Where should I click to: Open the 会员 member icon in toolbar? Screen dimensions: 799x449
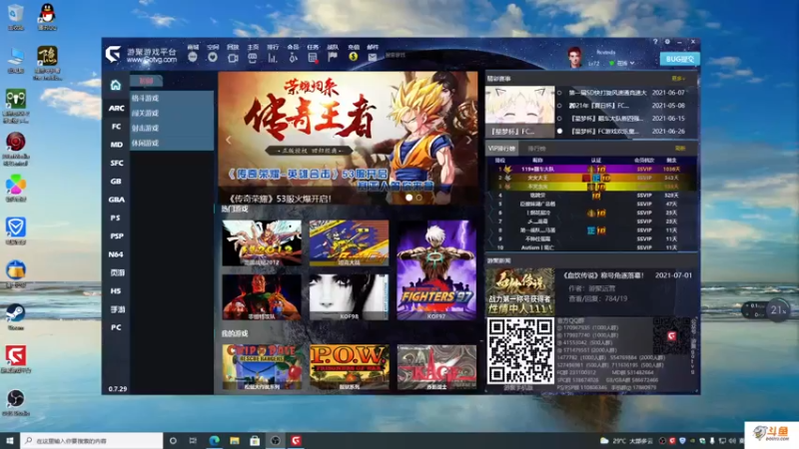293,58
